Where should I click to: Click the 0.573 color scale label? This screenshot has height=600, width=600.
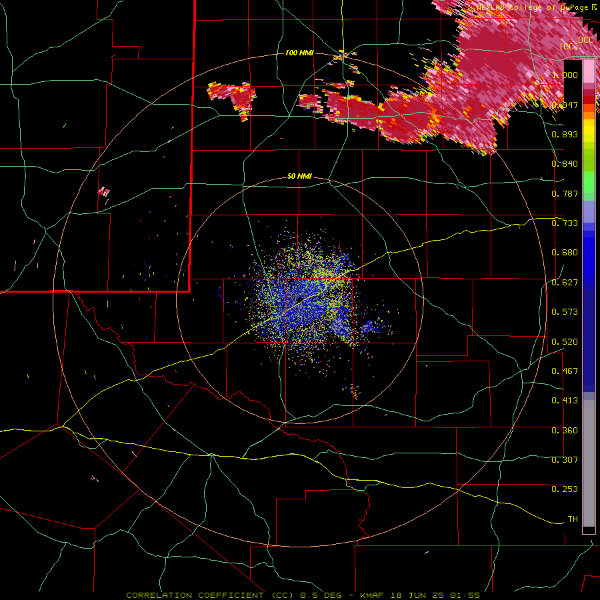565,312
